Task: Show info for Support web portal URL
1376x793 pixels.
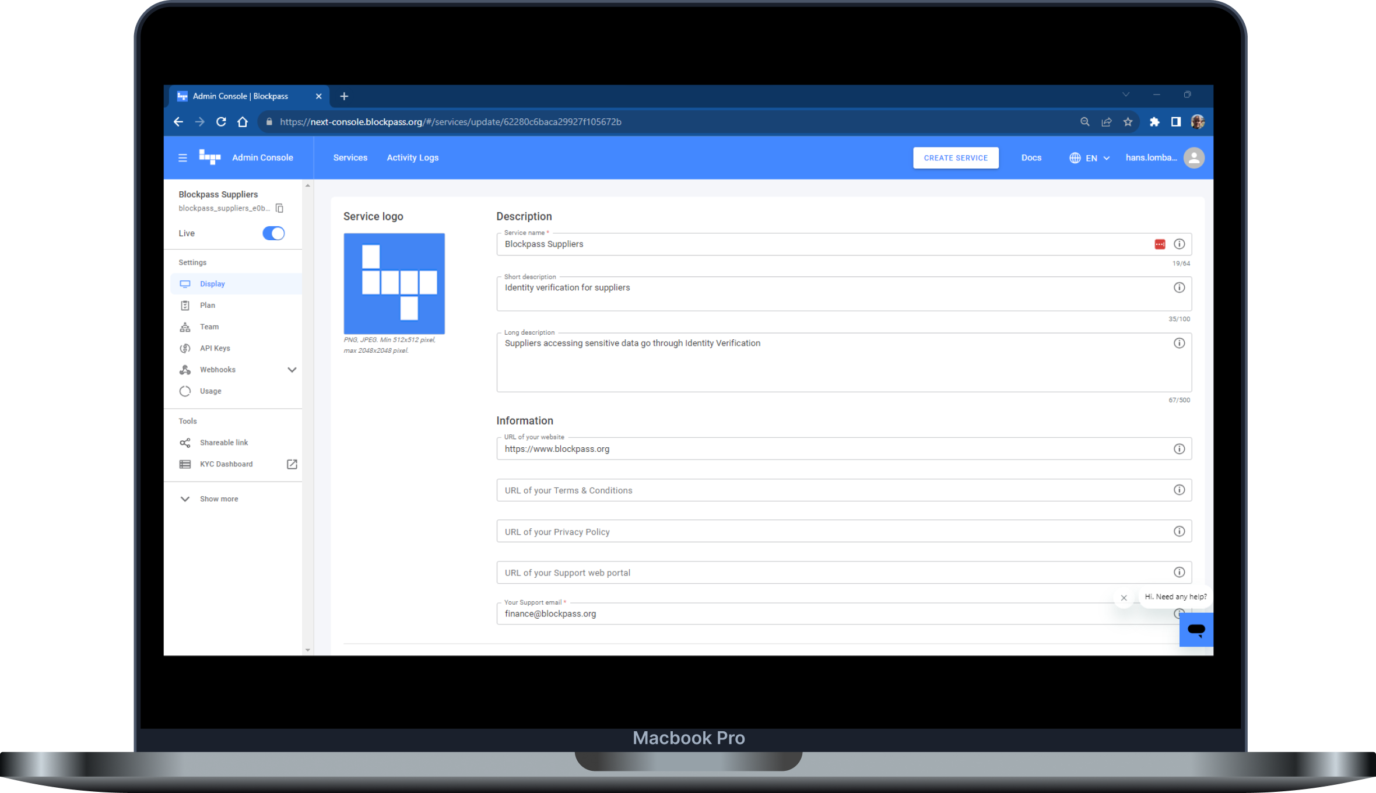Action: 1179,573
